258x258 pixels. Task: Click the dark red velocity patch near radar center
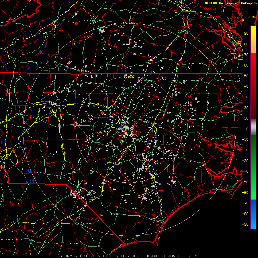pos(137,132)
